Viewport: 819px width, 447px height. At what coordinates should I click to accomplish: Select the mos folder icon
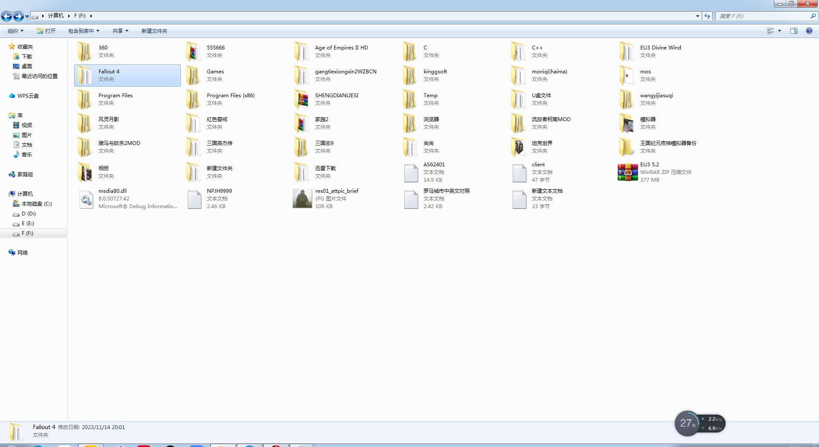(627, 75)
